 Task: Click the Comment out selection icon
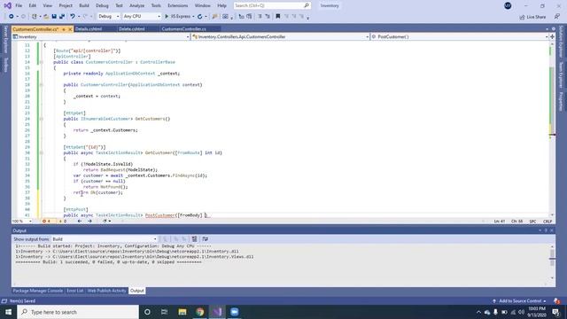coord(260,16)
